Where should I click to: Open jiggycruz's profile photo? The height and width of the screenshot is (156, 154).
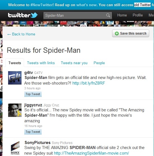pyautogui.click(x=15, y=110)
